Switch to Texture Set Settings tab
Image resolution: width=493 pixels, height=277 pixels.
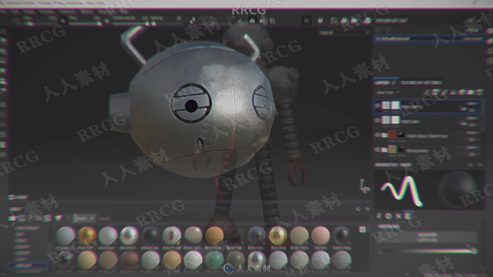point(421,83)
